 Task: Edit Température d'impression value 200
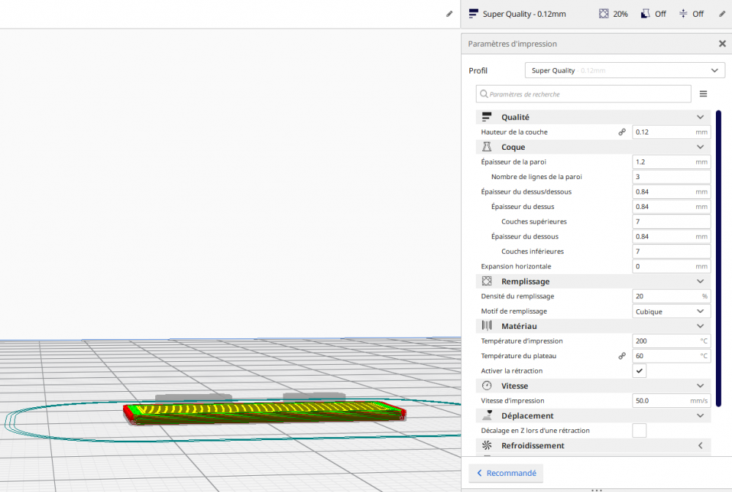671,341
